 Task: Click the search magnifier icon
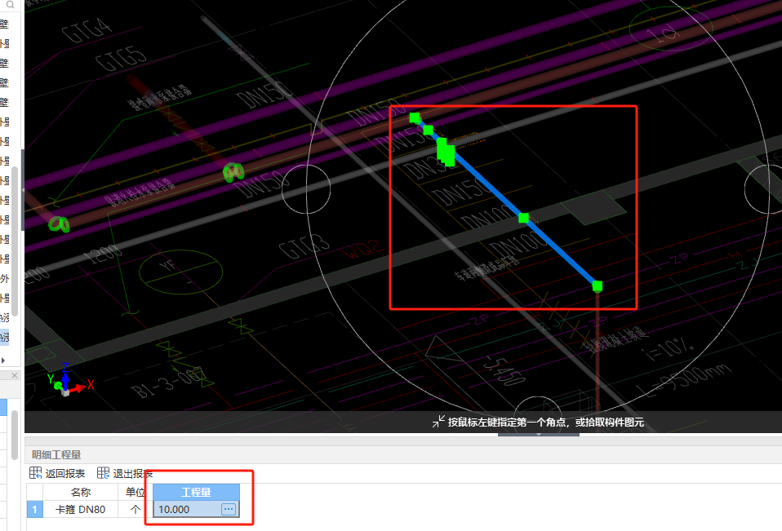[x=10, y=4]
